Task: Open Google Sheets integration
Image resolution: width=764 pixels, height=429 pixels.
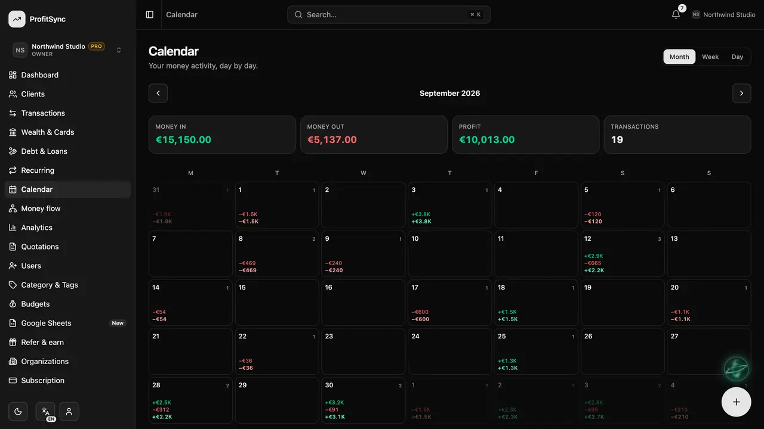Action: (x=68, y=323)
